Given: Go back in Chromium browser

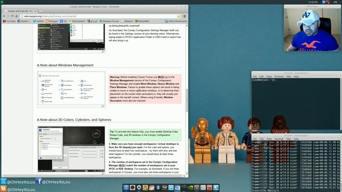Looking at the screenshot, I should click(4, 16).
